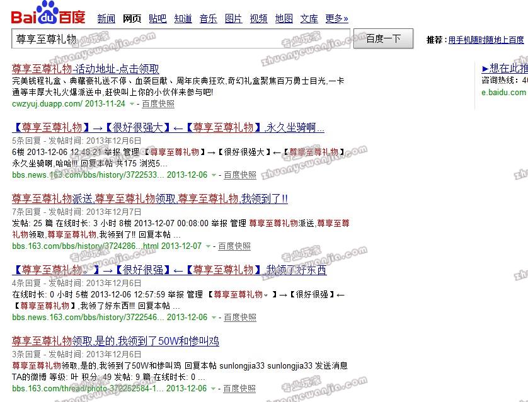Viewport: 528px width, 402px height.
Task: Click the snippet starting 完美钱程礼盒
Action: pyautogui.click(x=178, y=86)
